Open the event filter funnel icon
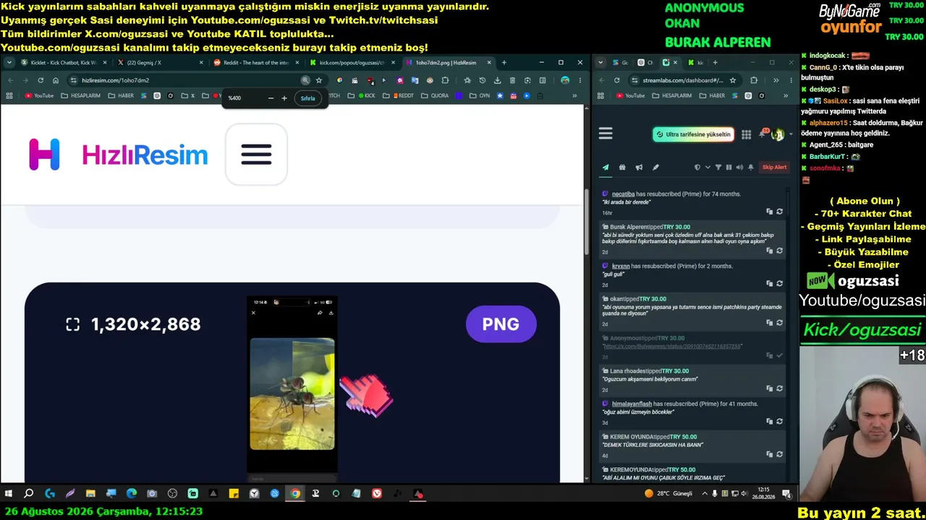Screen dimensions: 926x520 point(718,168)
